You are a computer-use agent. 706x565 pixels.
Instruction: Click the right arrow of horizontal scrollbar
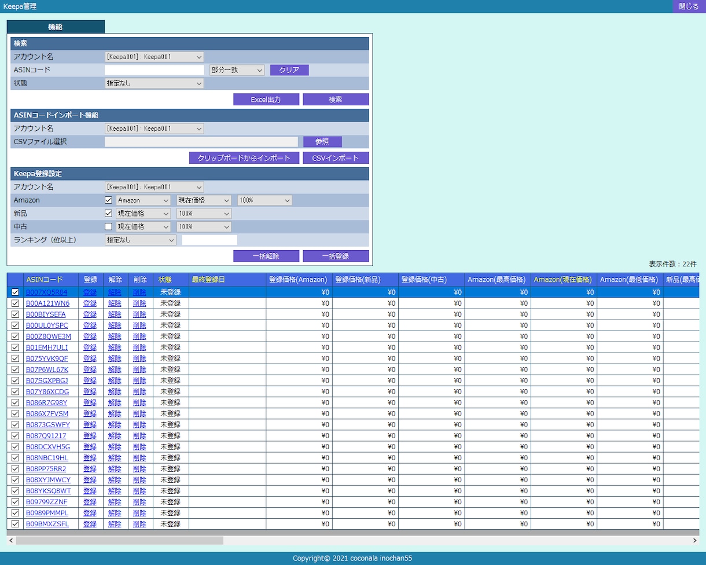(694, 540)
